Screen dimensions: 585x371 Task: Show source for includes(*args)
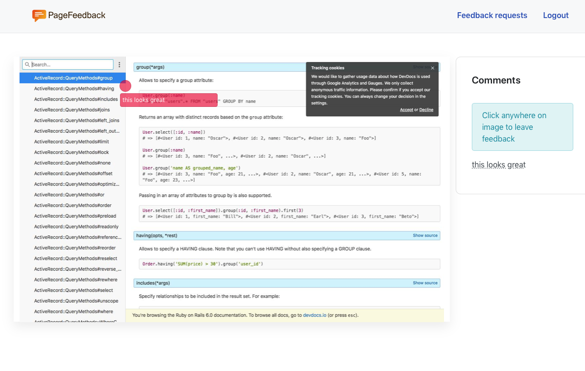point(425,283)
